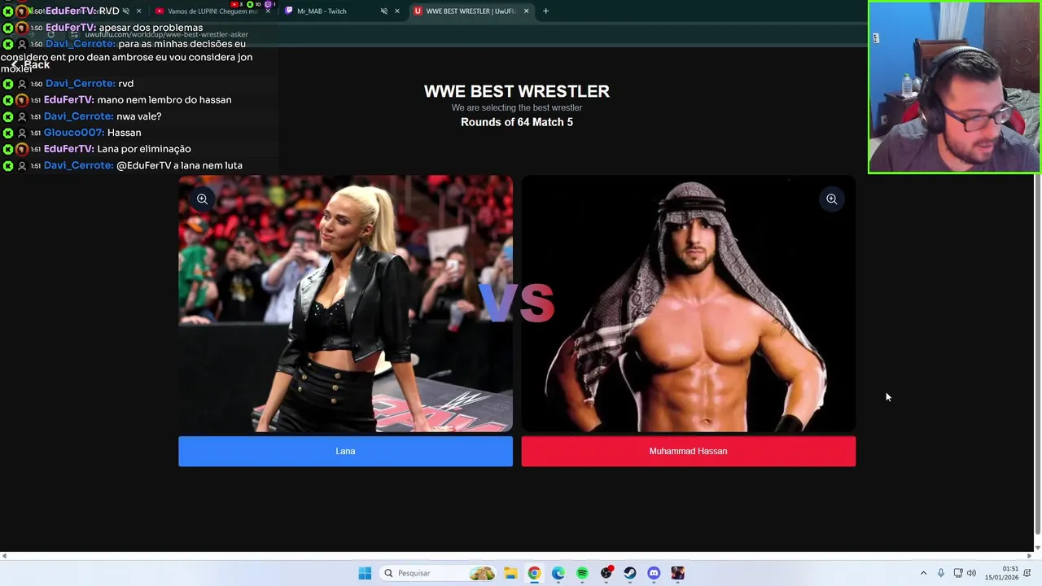Open Google Chrome from the taskbar
Image resolution: width=1042 pixels, height=586 pixels.
click(x=534, y=573)
